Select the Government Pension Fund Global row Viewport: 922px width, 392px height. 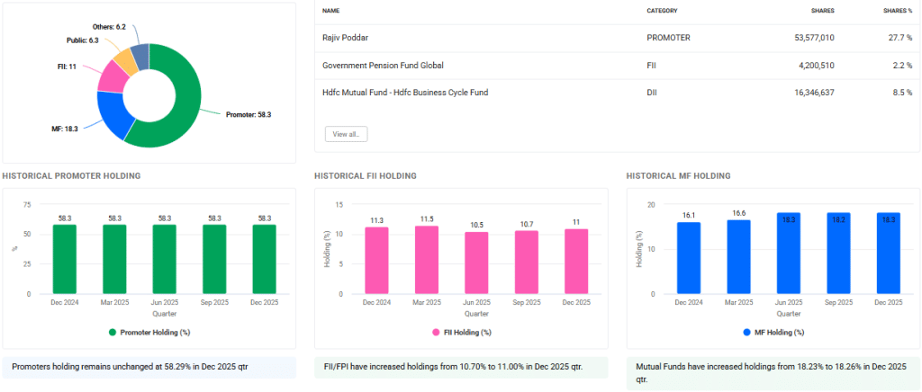383,65
